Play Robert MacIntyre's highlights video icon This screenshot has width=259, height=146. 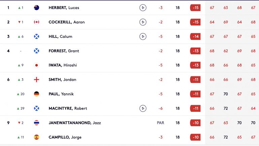[143, 108]
